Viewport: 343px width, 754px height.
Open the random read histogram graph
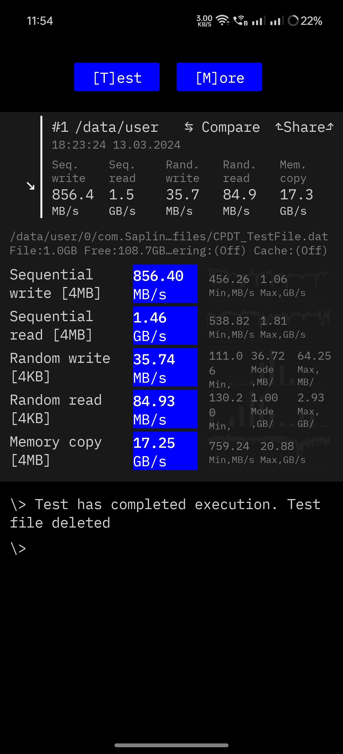click(x=269, y=409)
